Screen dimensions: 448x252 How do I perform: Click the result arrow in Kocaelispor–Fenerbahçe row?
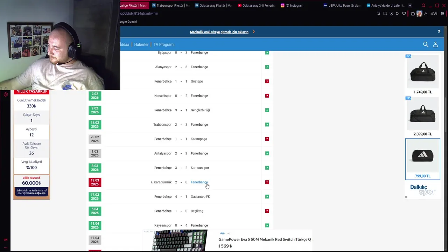click(x=267, y=96)
